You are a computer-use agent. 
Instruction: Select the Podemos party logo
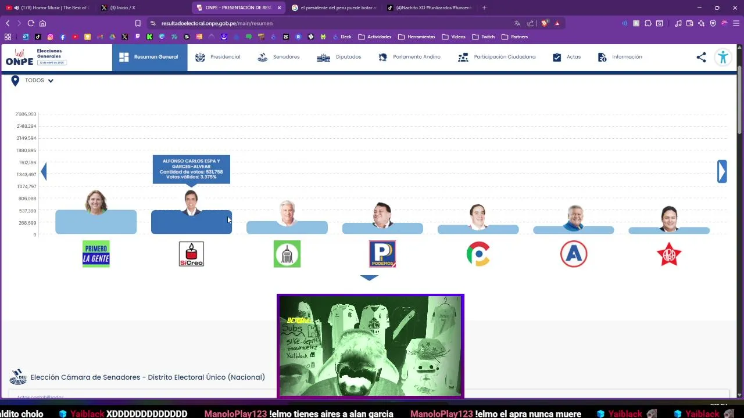pos(382,254)
